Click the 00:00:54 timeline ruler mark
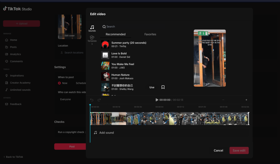The image size is (280, 164). pos(159,107)
